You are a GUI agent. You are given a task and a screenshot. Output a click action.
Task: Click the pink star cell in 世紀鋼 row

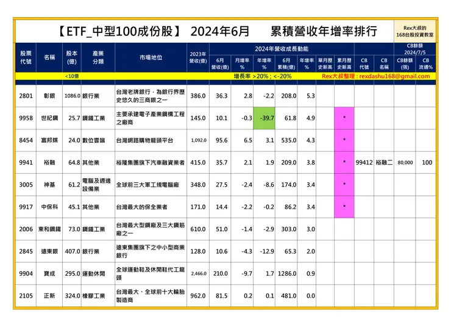pyautogui.click(x=344, y=118)
